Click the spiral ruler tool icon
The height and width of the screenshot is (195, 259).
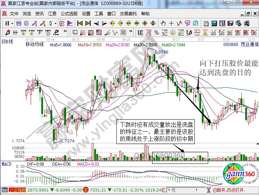tap(48, 33)
